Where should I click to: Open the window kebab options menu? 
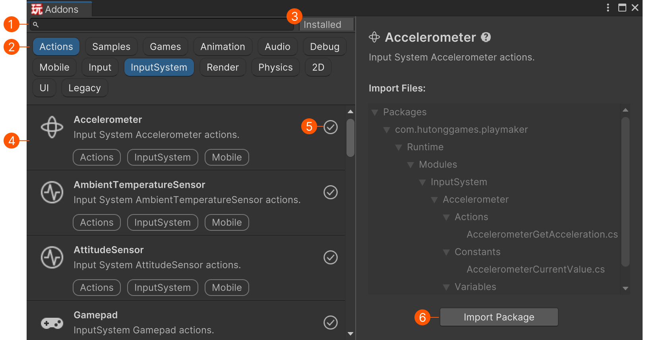608,8
